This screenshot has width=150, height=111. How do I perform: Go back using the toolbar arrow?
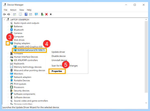4,14
